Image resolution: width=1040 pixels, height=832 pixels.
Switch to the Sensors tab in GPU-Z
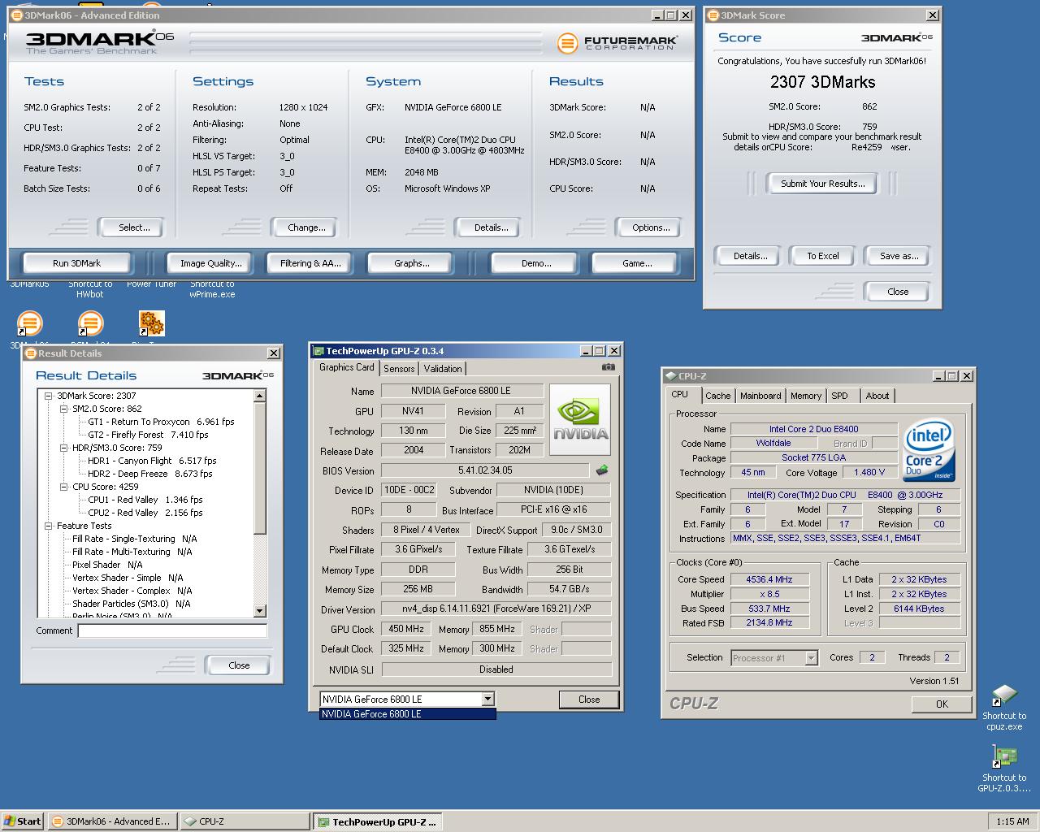(x=399, y=369)
